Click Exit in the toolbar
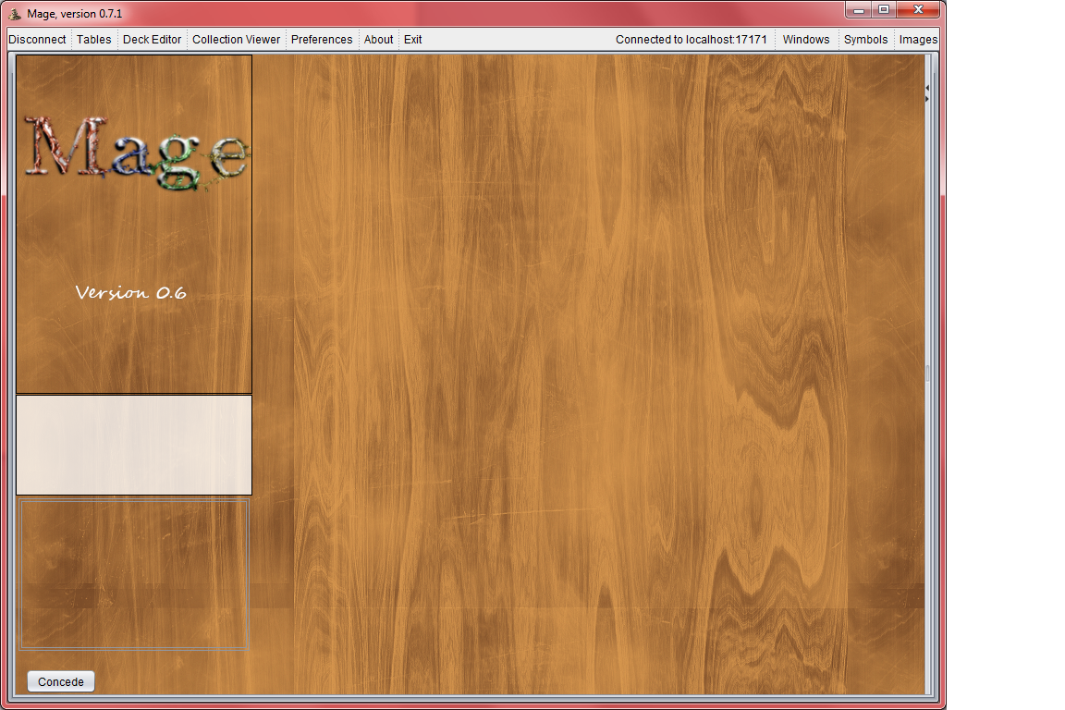 (x=412, y=40)
